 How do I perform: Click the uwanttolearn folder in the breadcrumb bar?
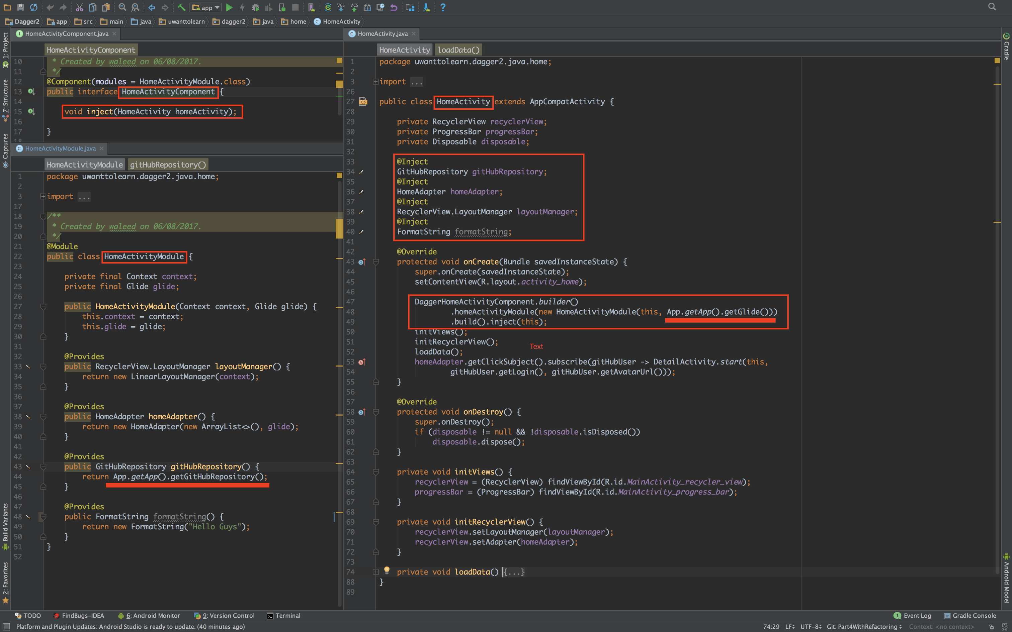182,22
